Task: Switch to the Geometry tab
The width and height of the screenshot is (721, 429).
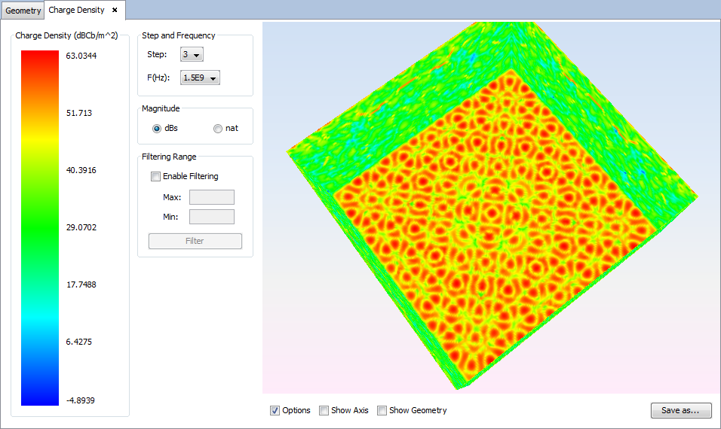Action: click(22, 11)
